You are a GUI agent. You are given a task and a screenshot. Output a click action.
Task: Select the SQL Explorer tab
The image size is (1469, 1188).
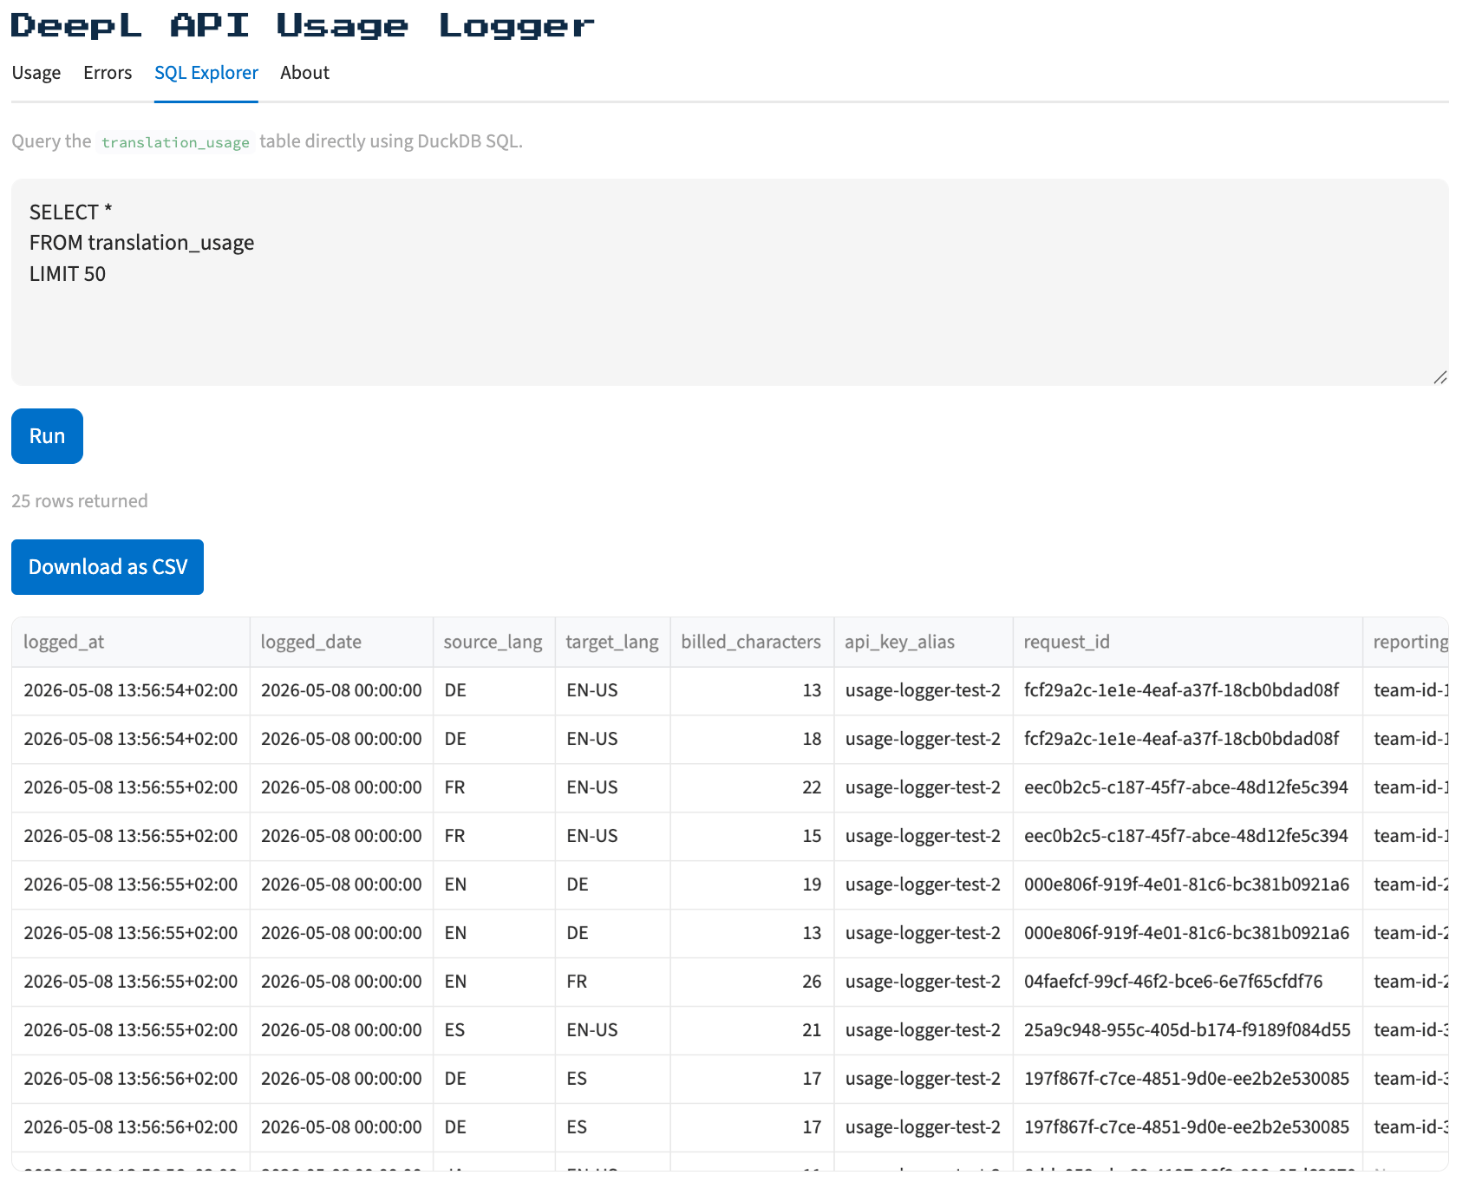coord(206,73)
